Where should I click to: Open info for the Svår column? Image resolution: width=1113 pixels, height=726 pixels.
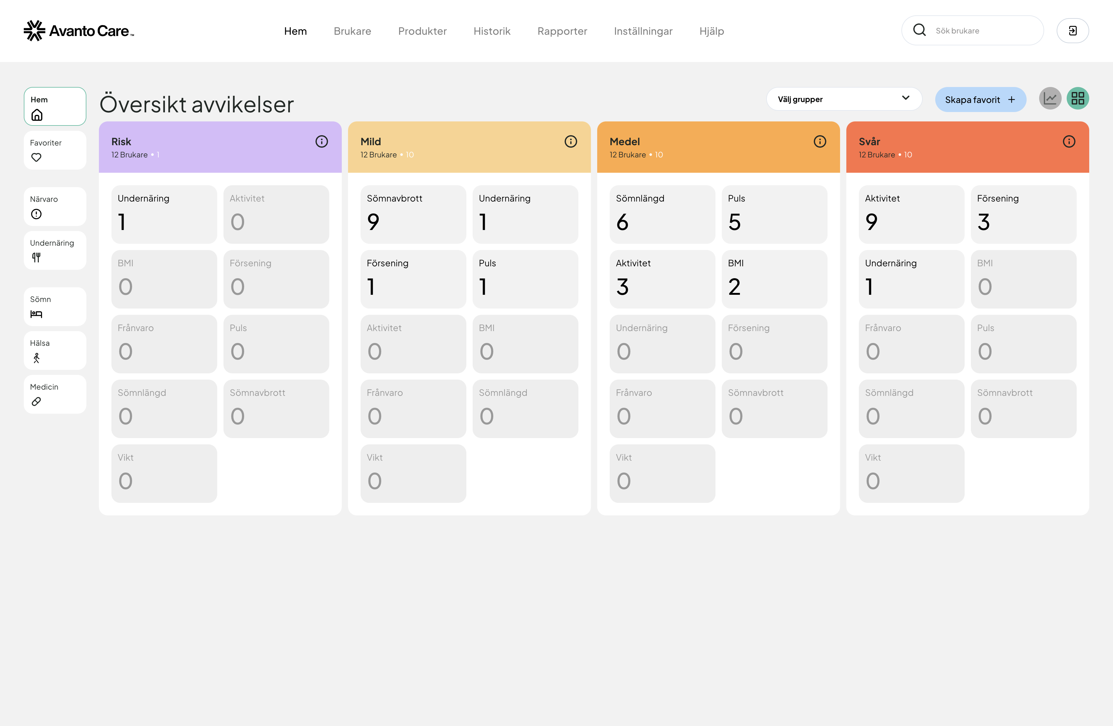(x=1069, y=142)
